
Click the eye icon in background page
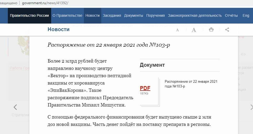pyautogui.click(x=243, y=54)
